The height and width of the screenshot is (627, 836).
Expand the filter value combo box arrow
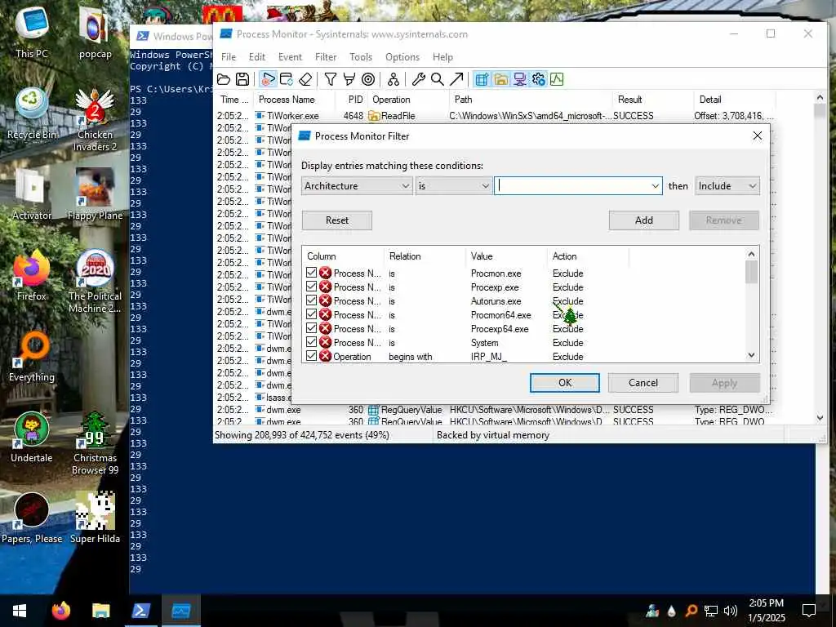[x=655, y=185]
